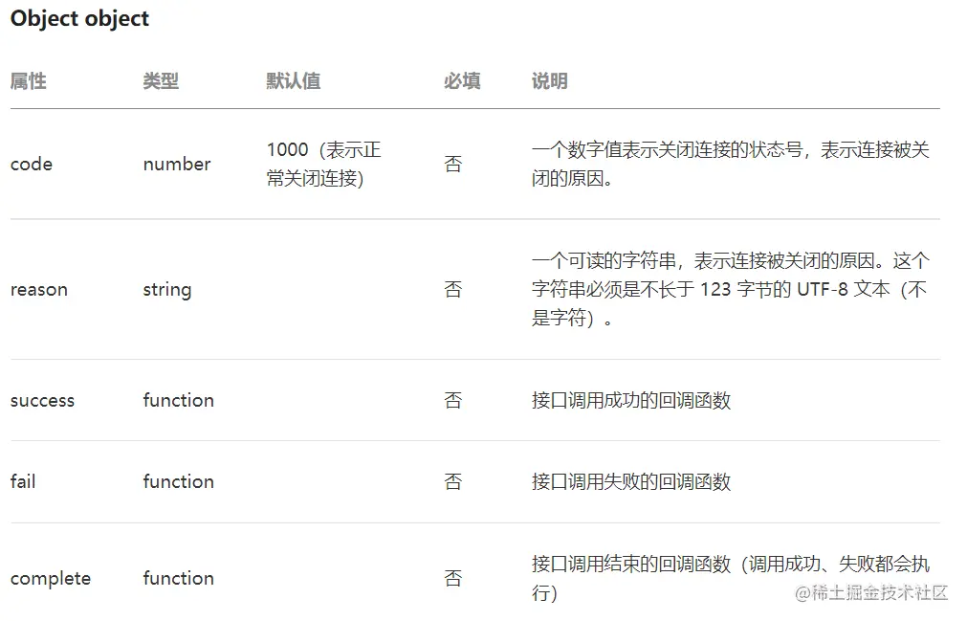Click 否 in the reason row
Screen dimensions: 967x621
453,289
